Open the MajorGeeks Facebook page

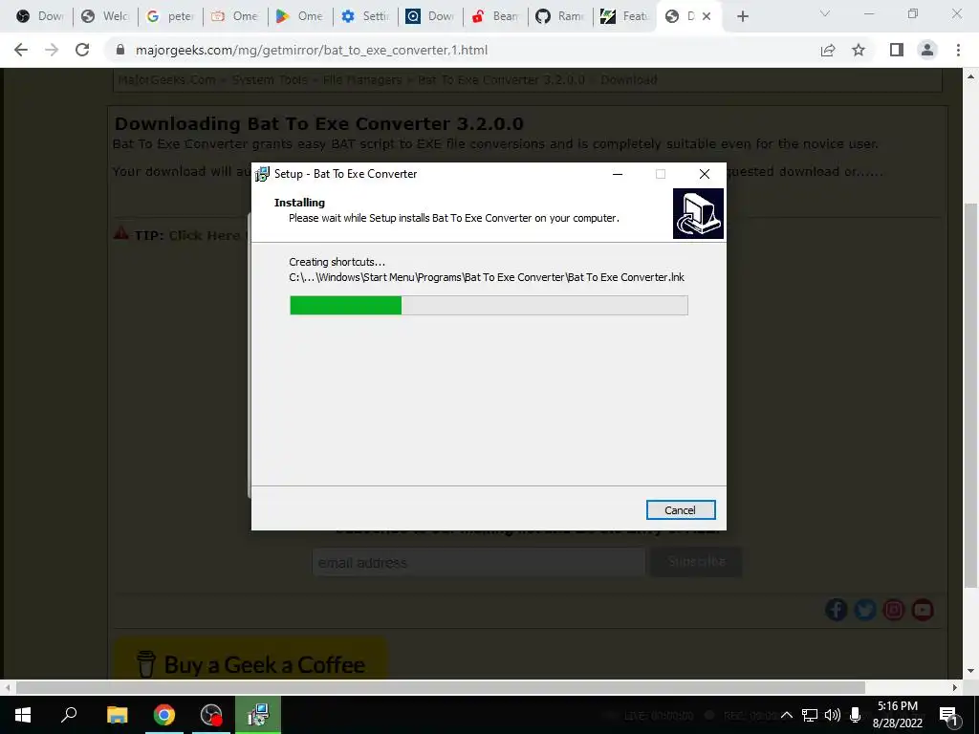tap(837, 609)
